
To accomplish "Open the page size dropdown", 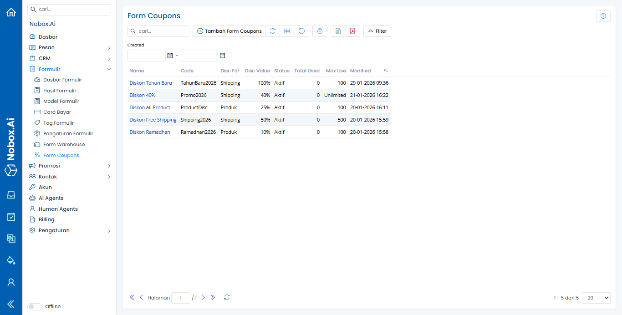I will 596,298.
